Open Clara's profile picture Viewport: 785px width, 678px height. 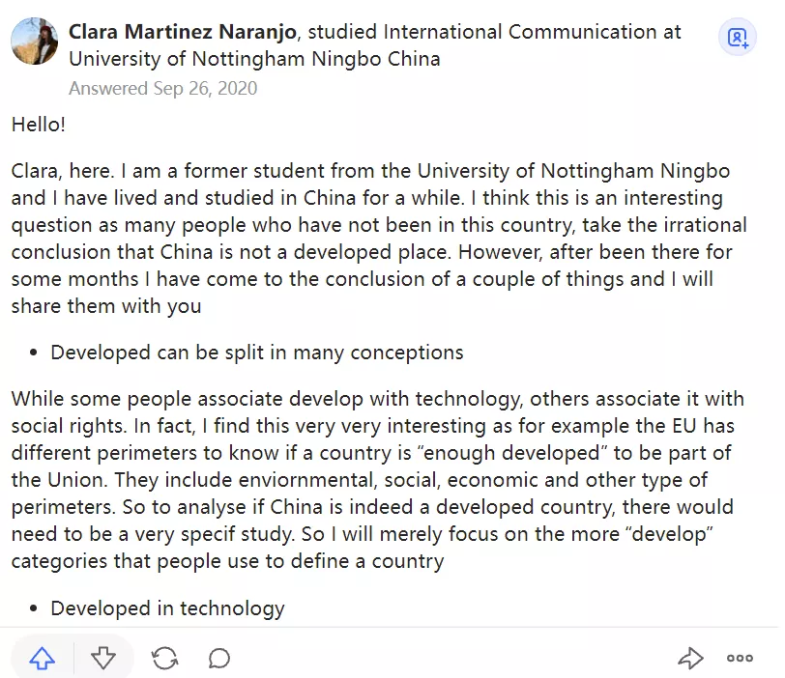pyautogui.click(x=35, y=41)
